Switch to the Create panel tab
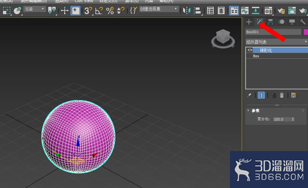This screenshot has height=188, width=308. click(x=249, y=22)
